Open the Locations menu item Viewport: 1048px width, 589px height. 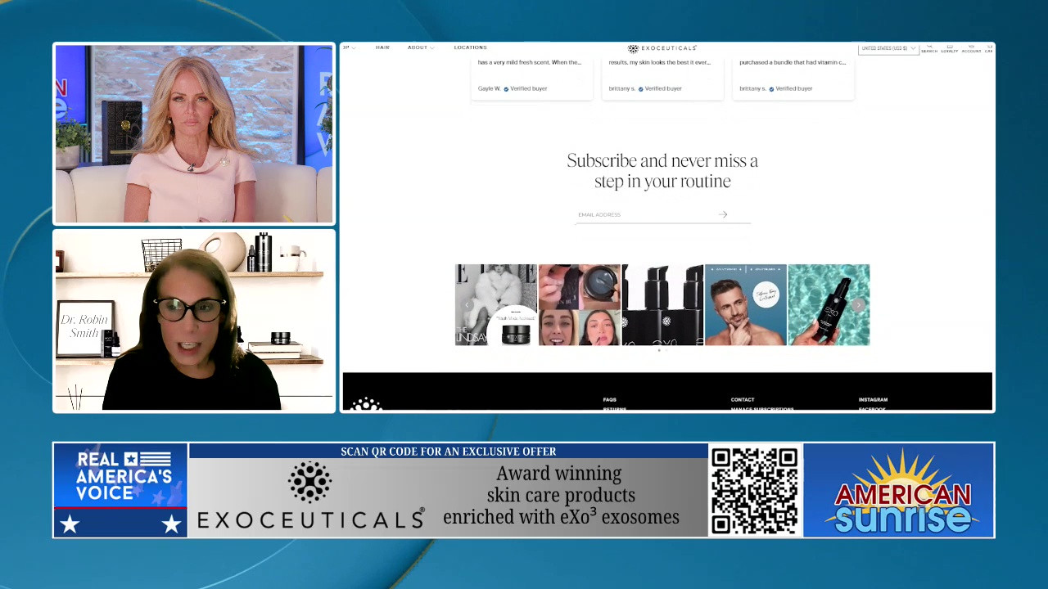click(x=470, y=47)
